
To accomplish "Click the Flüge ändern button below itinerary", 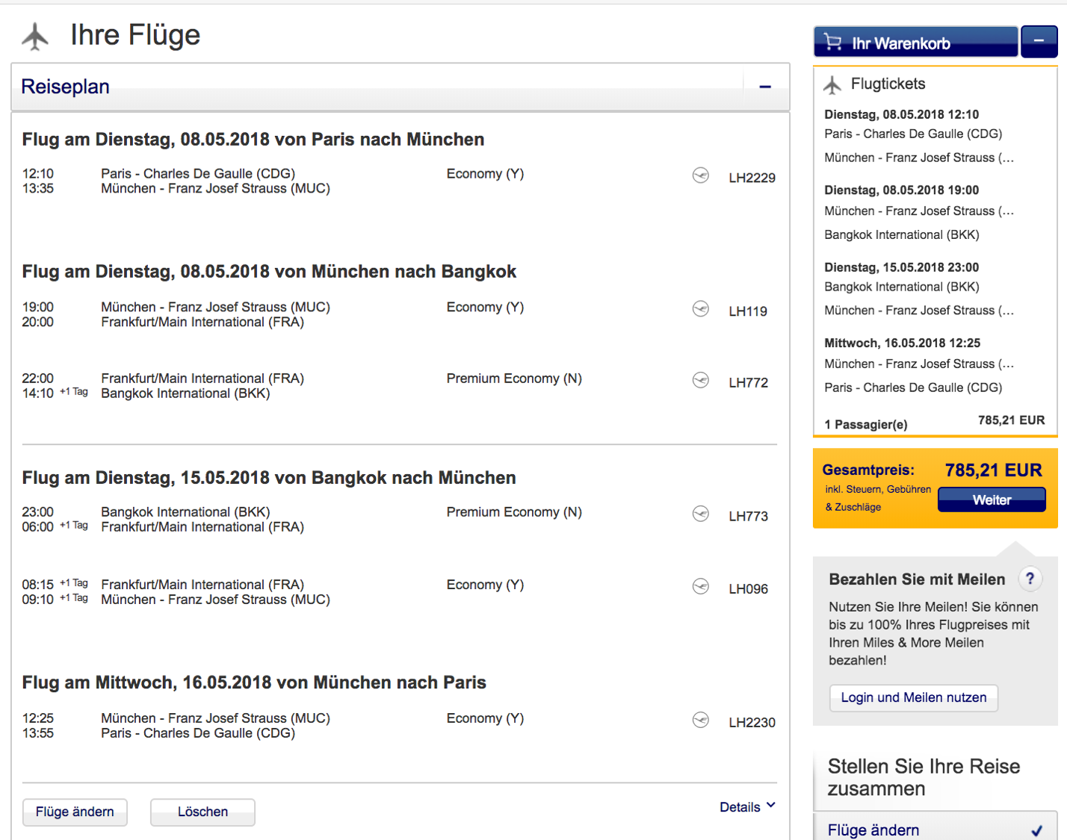I will point(75,812).
